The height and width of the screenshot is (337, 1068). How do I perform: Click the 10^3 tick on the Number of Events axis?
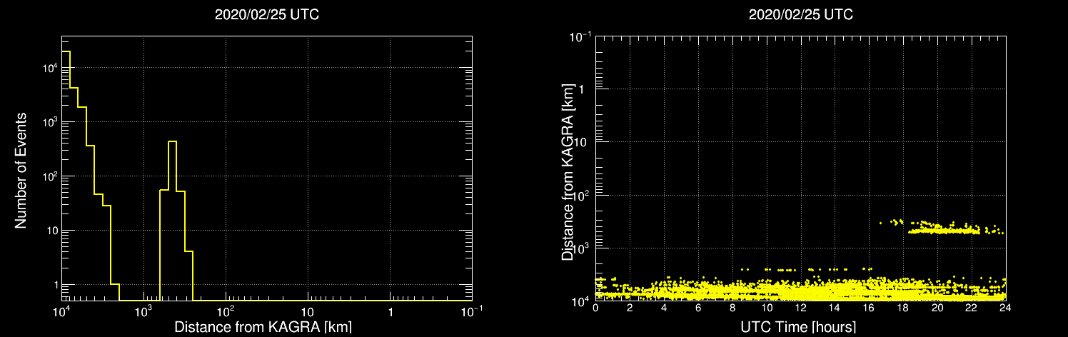pos(49,122)
